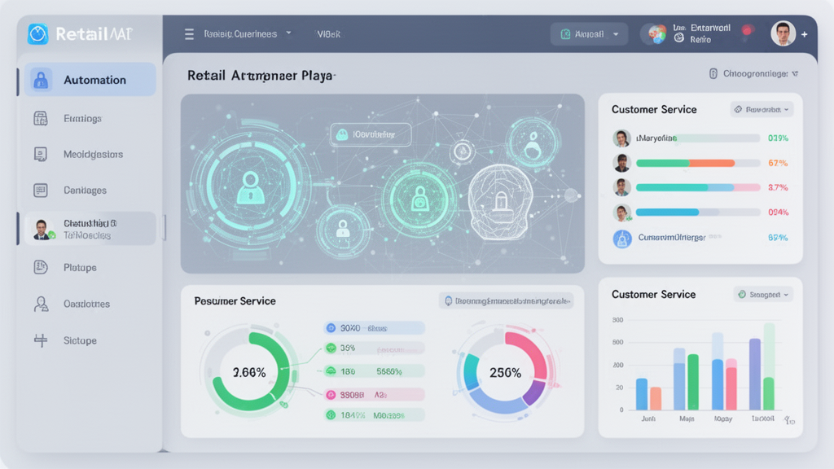Click the RetailAI logo icon
Viewport: 834px width, 469px height.
tap(38, 34)
